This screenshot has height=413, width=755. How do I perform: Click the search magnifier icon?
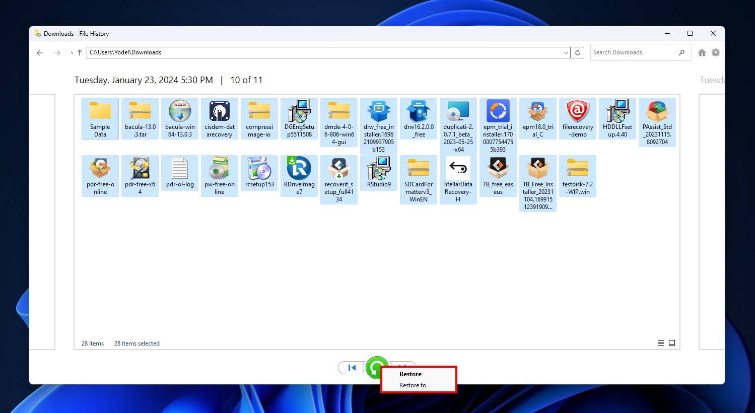681,52
